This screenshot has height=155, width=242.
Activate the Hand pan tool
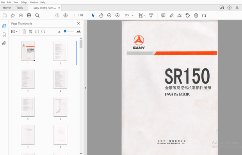click(x=101, y=16)
